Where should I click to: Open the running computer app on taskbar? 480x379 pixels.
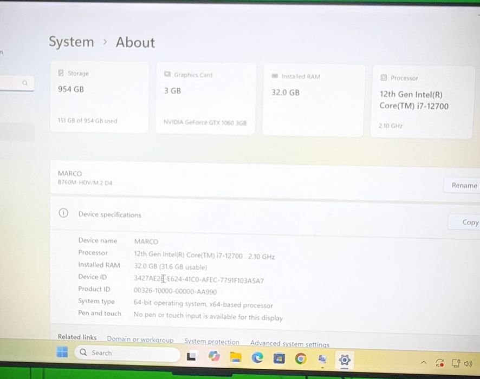coord(322,359)
